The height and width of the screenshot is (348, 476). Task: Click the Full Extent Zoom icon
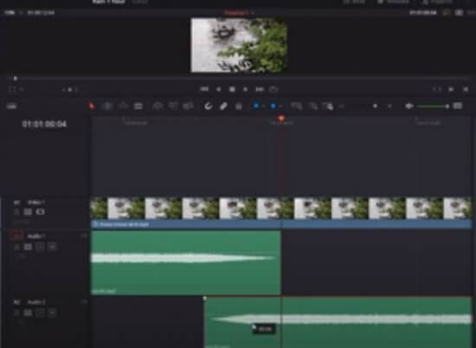296,106
